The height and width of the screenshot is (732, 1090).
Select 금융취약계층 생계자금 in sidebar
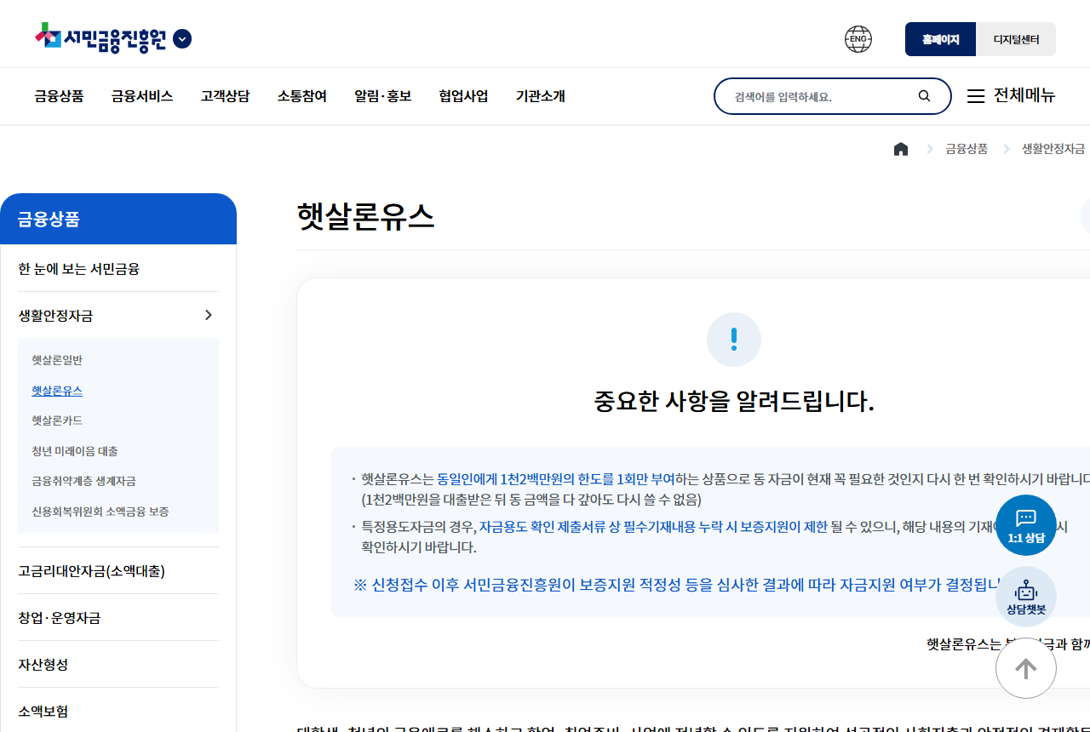(x=83, y=481)
